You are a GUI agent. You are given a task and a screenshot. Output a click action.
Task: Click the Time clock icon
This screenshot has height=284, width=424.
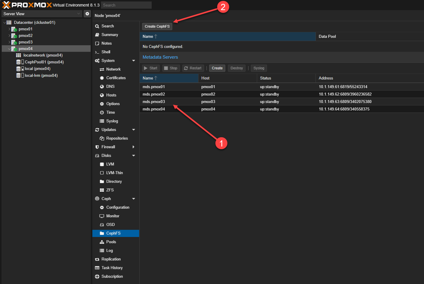tap(102, 113)
